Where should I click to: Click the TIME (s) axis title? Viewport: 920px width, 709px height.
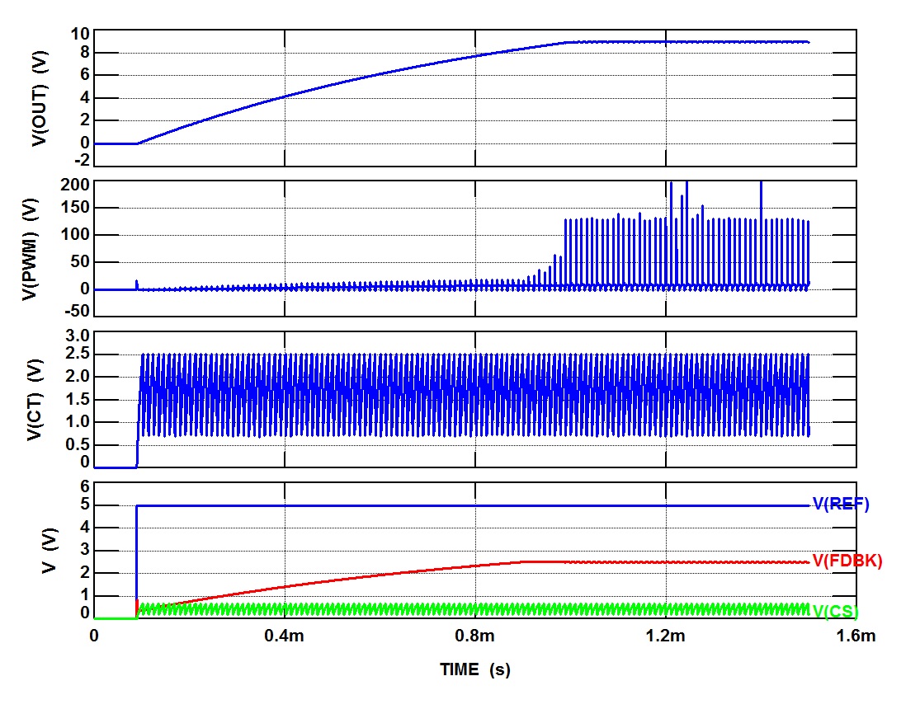(474, 670)
